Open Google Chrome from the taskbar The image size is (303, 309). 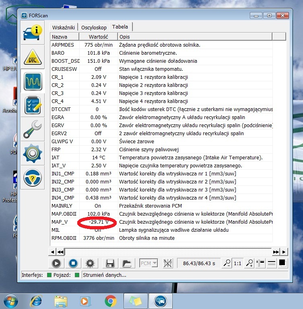point(111,301)
